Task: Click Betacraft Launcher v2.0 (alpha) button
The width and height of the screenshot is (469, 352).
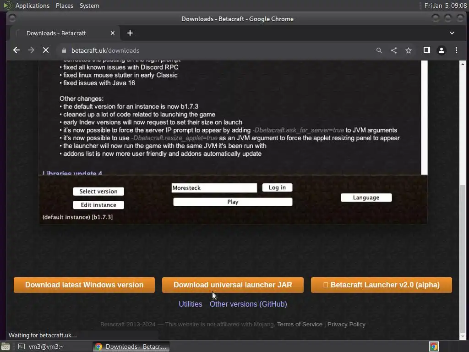Action: click(382, 285)
